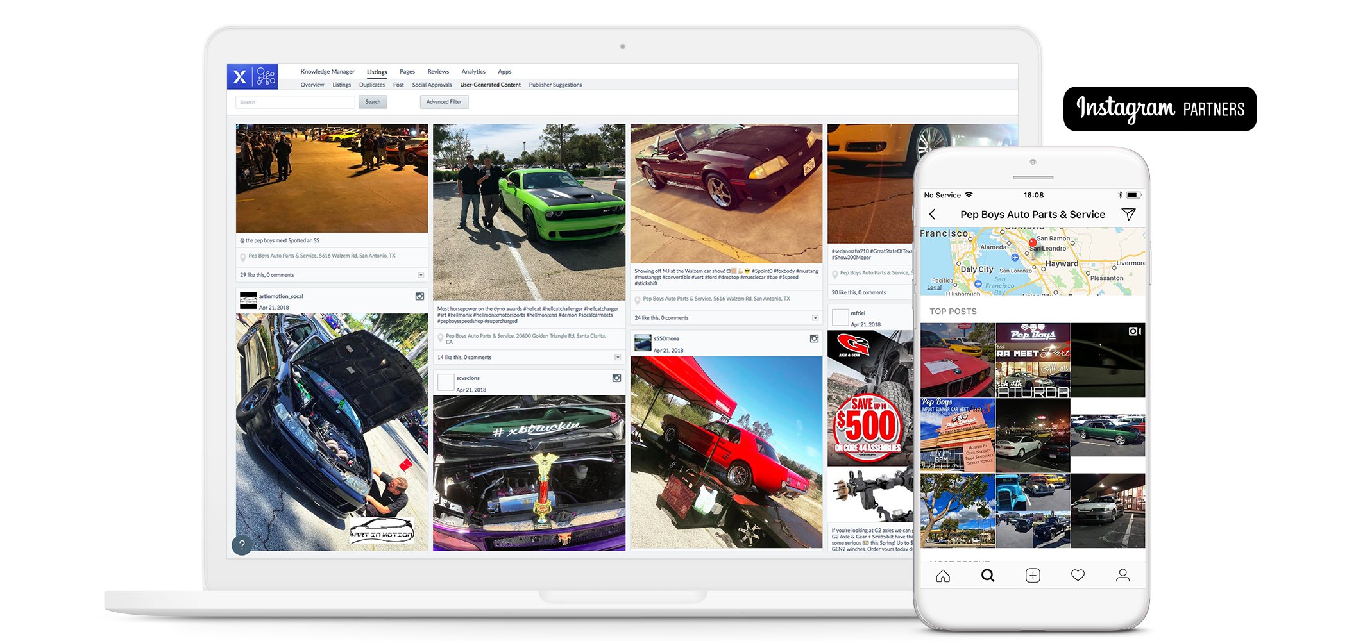Tap the profile person icon
1347x641 pixels.
coord(1122,576)
